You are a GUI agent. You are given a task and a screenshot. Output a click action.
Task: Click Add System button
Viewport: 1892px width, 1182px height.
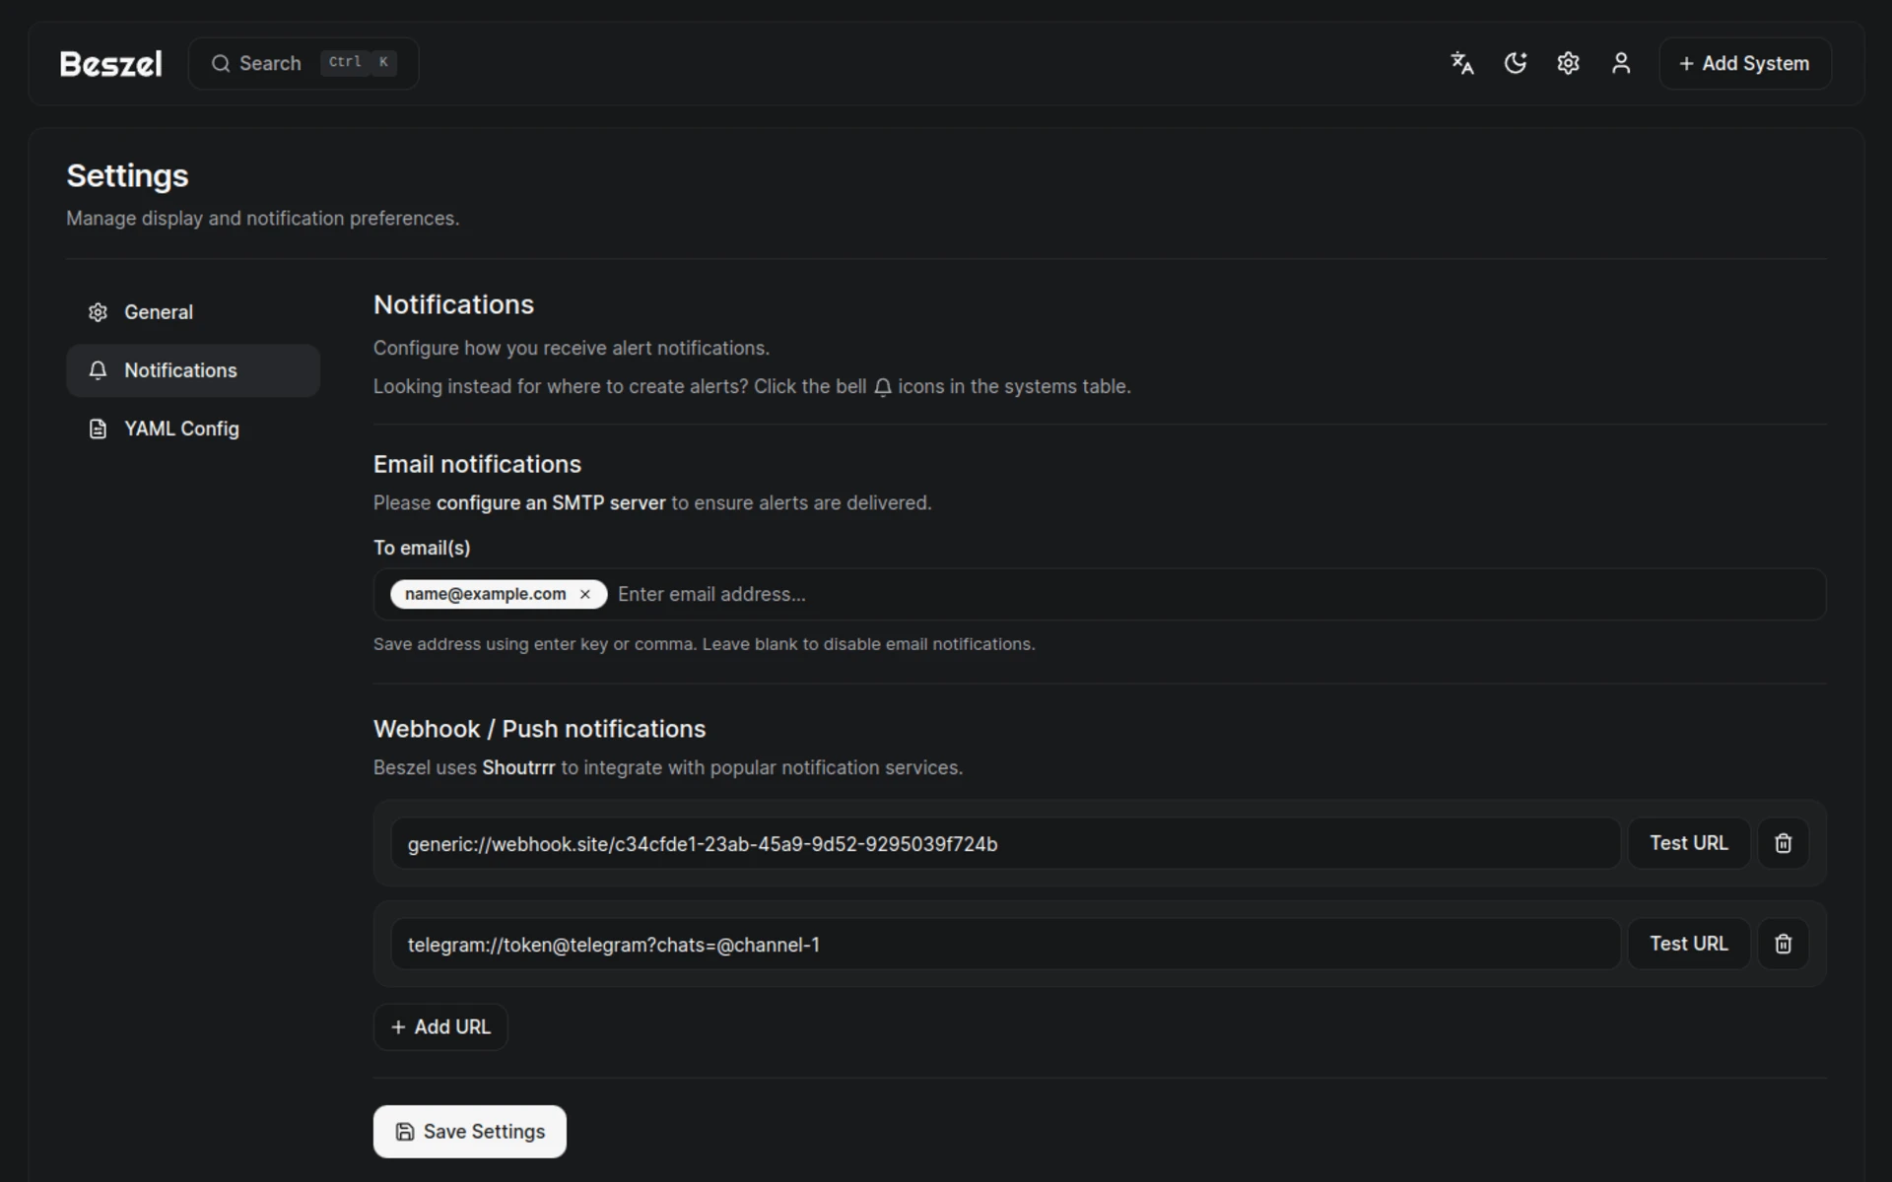tap(1745, 63)
